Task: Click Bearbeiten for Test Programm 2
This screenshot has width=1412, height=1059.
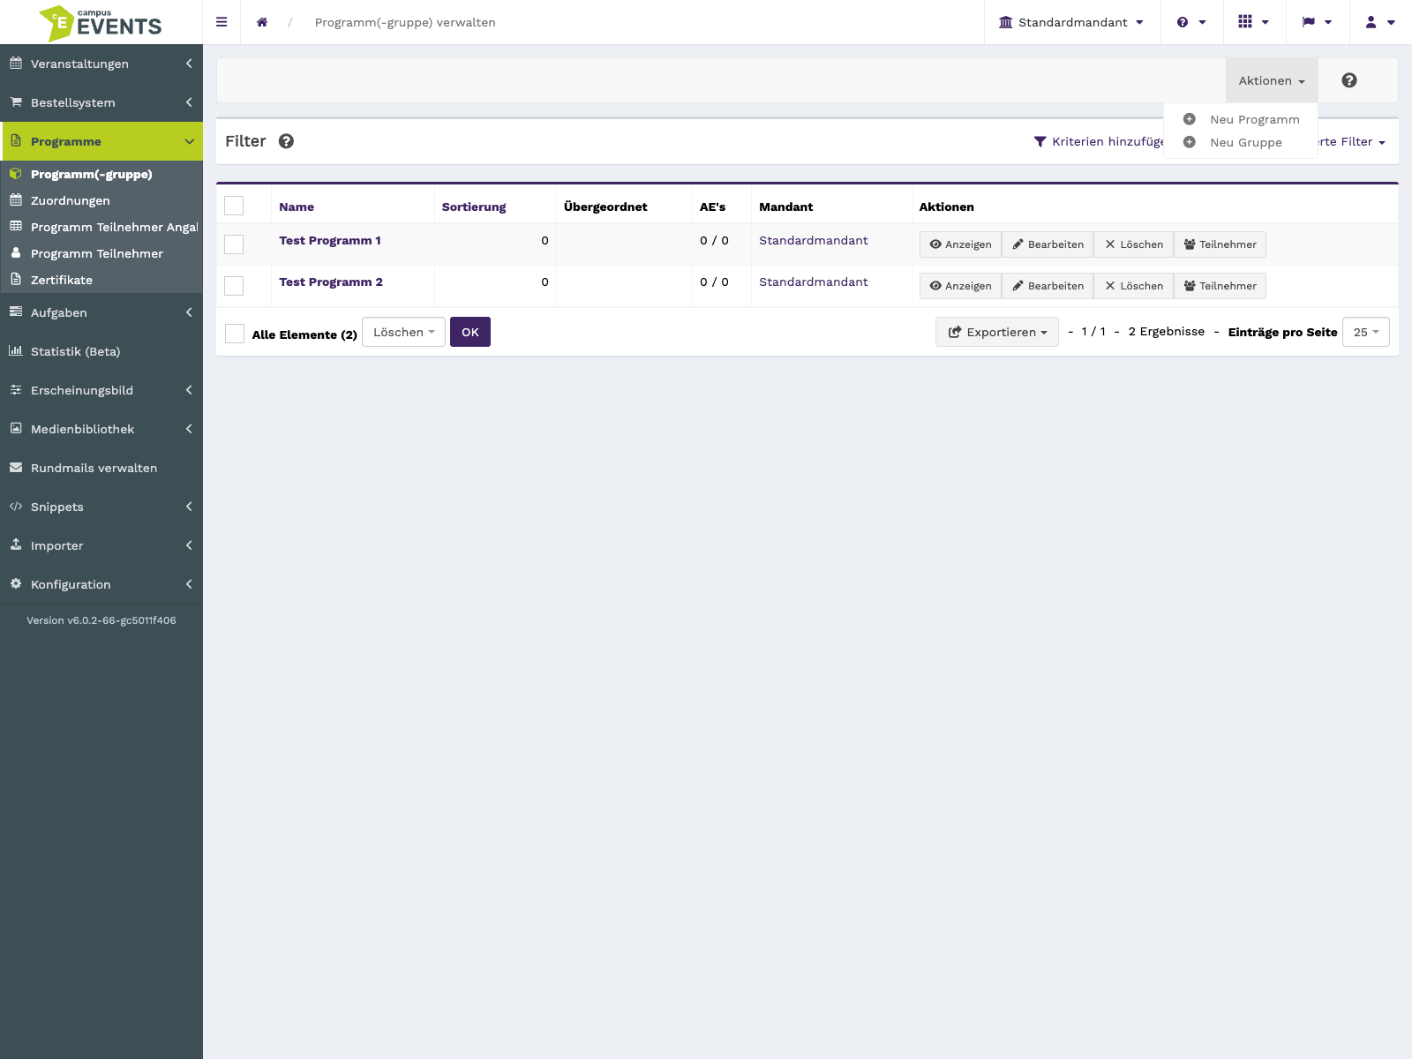Action: (x=1048, y=286)
